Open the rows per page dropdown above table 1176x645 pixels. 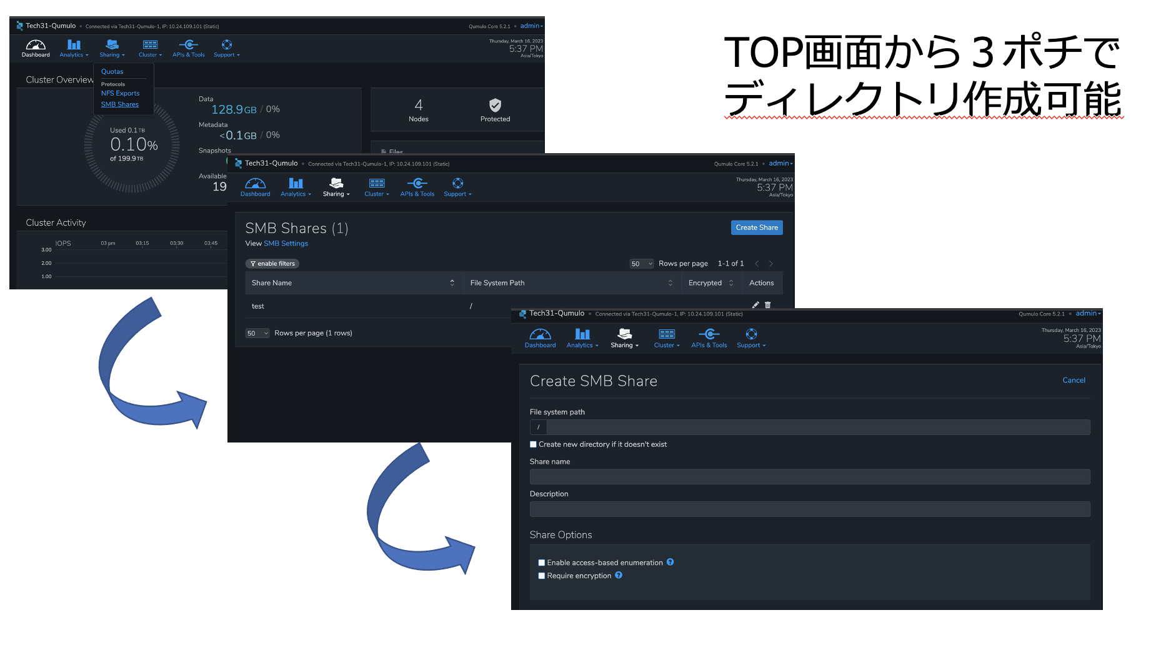tap(641, 264)
